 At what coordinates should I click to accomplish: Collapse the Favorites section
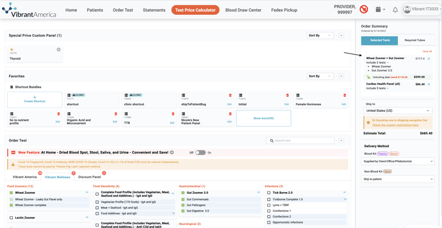click(341, 76)
